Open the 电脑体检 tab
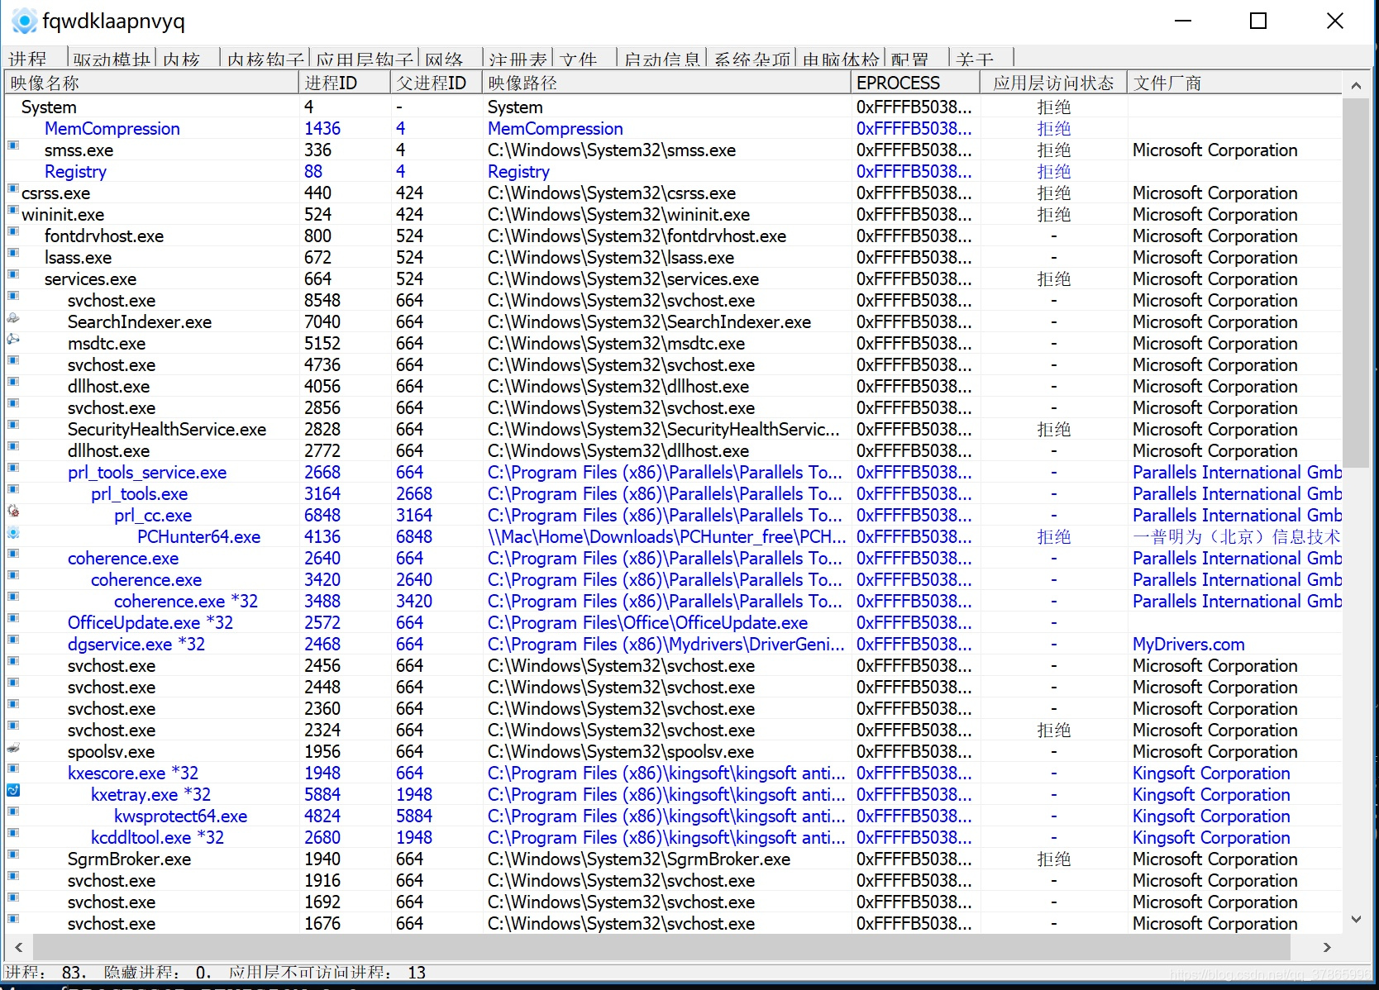This screenshot has width=1379, height=990. click(x=841, y=59)
